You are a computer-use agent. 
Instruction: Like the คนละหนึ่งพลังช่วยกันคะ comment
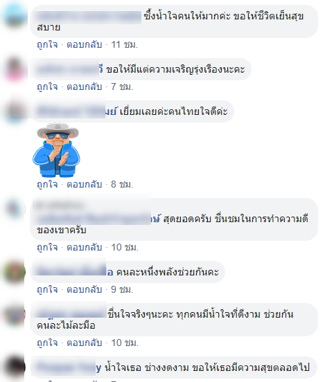[x=47, y=290]
